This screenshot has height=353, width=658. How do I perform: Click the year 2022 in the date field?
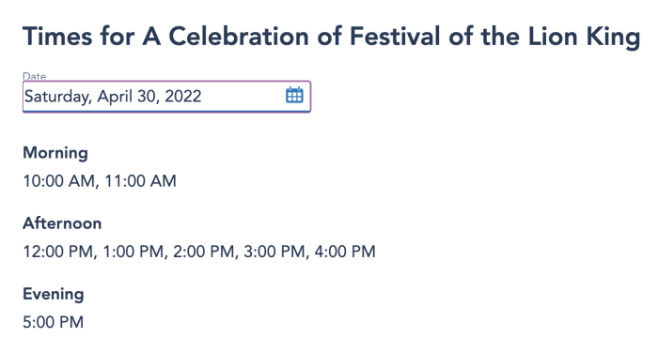click(183, 97)
